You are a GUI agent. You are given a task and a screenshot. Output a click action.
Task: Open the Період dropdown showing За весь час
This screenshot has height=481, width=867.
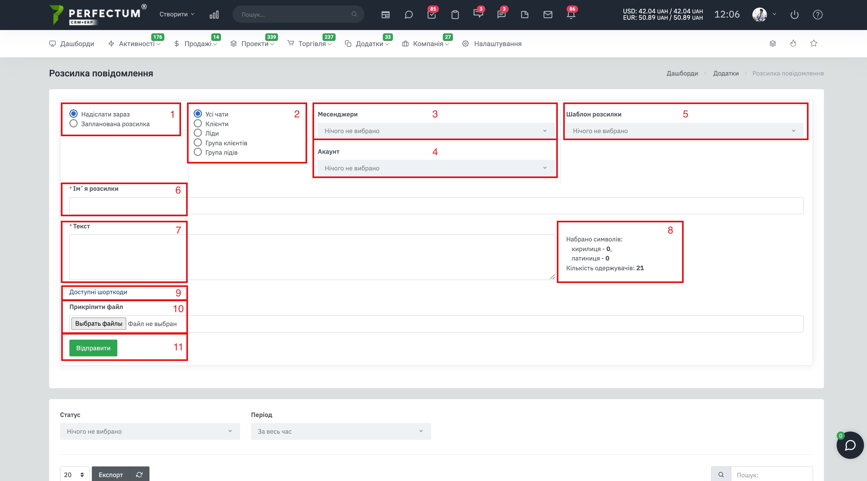341,431
